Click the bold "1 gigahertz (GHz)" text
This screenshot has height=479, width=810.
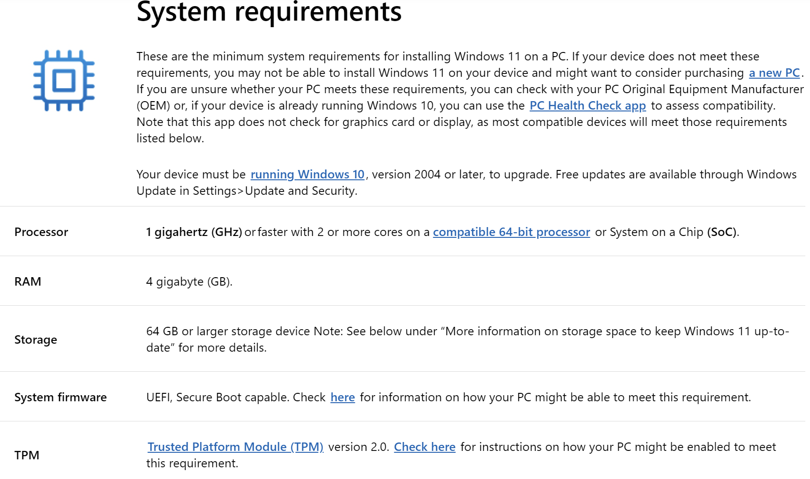194,232
